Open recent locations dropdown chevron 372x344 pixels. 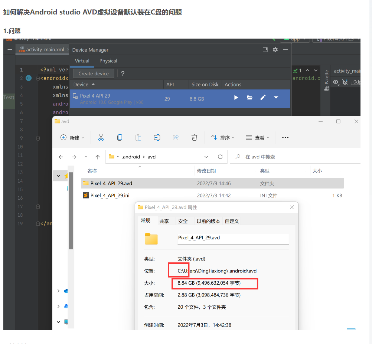point(86,157)
